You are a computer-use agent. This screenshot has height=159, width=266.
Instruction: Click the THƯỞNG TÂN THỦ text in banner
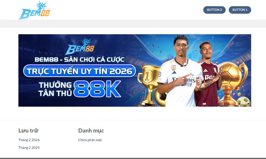pyautogui.click(x=55, y=89)
